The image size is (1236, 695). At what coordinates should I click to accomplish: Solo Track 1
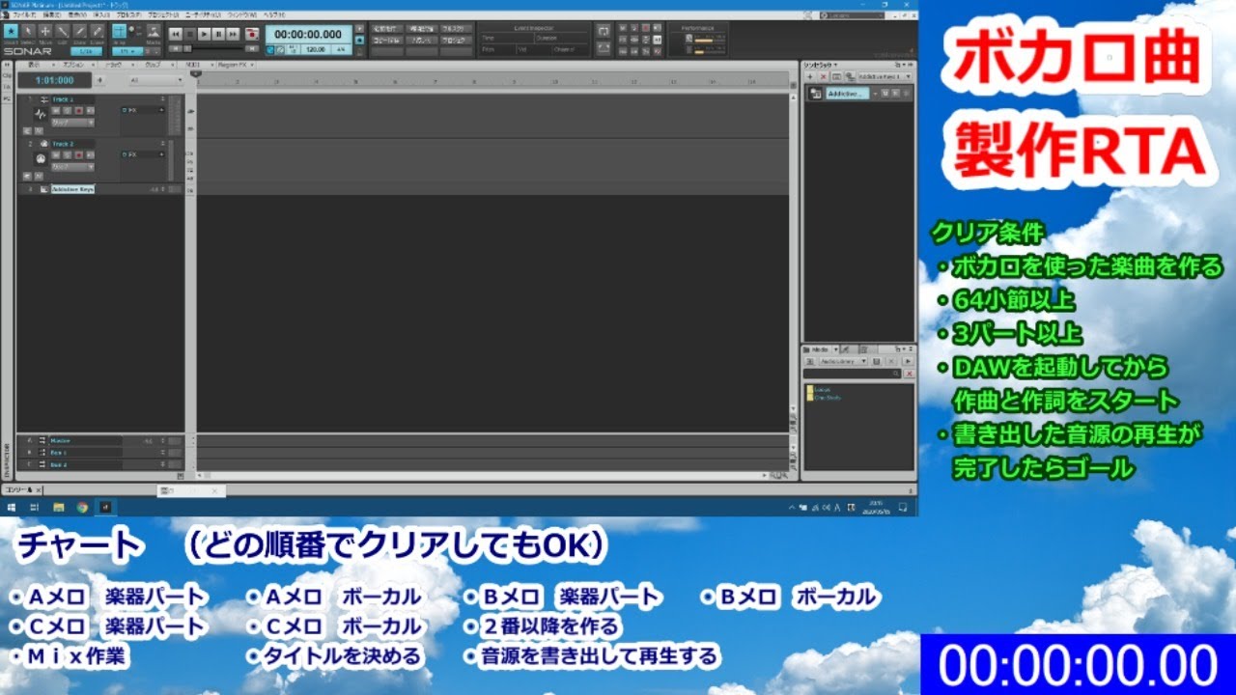point(67,111)
